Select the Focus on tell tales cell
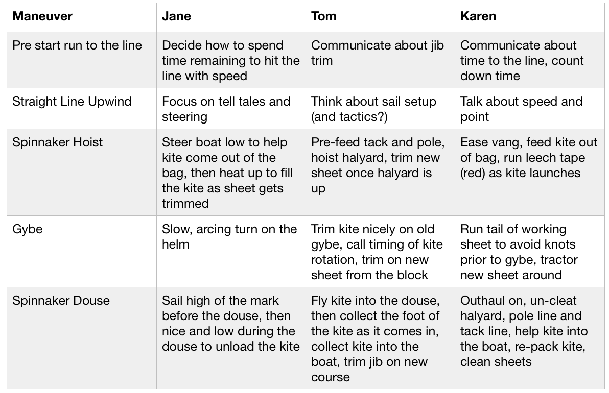Viewport: 609px width, 393px height. point(231,108)
